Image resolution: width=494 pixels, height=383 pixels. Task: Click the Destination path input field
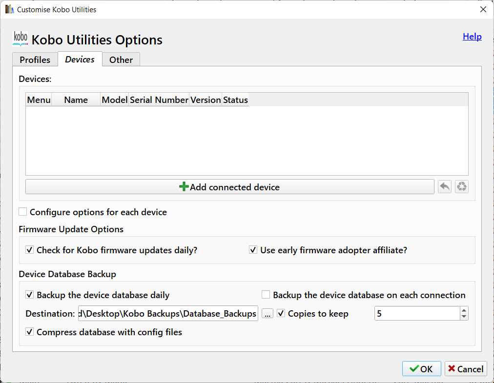(x=167, y=313)
